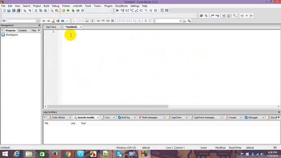Viewport: 281px width, 158px height.
Task: Open the CppCheck messages tab
Action: tap(204, 118)
